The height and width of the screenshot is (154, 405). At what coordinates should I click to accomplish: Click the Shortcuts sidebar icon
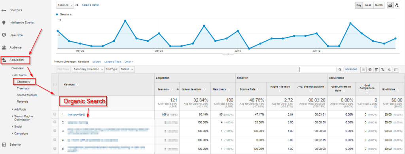coord(4,10)
